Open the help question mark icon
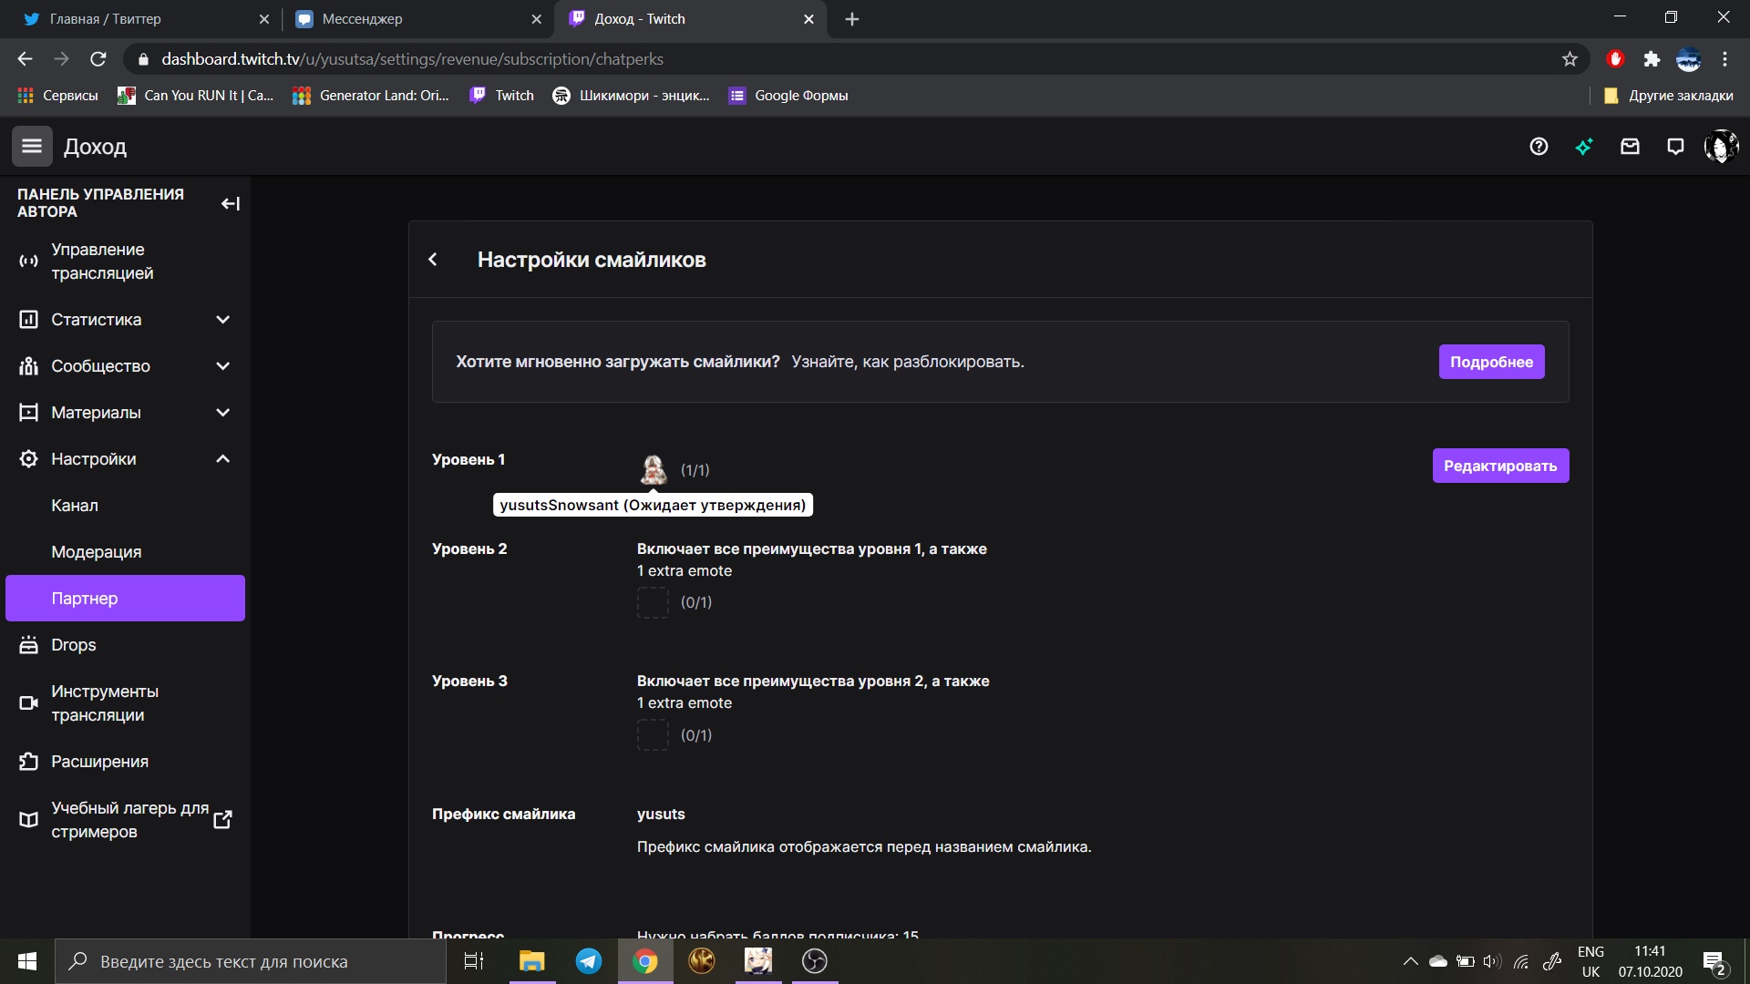 pos(1539,147)
